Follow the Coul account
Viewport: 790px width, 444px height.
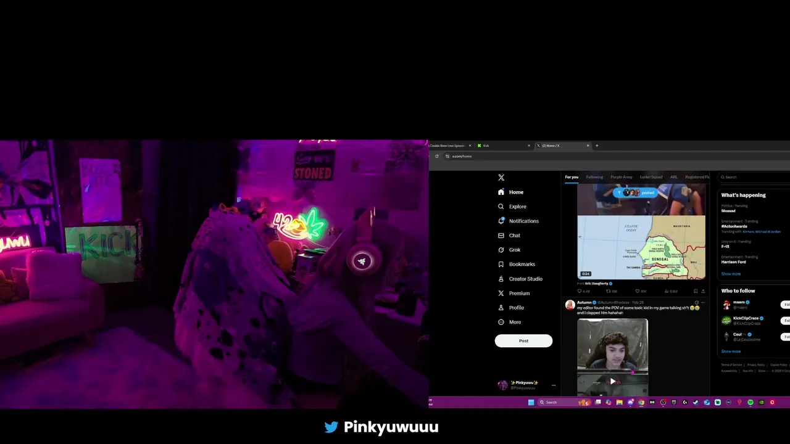click(786, 337)
